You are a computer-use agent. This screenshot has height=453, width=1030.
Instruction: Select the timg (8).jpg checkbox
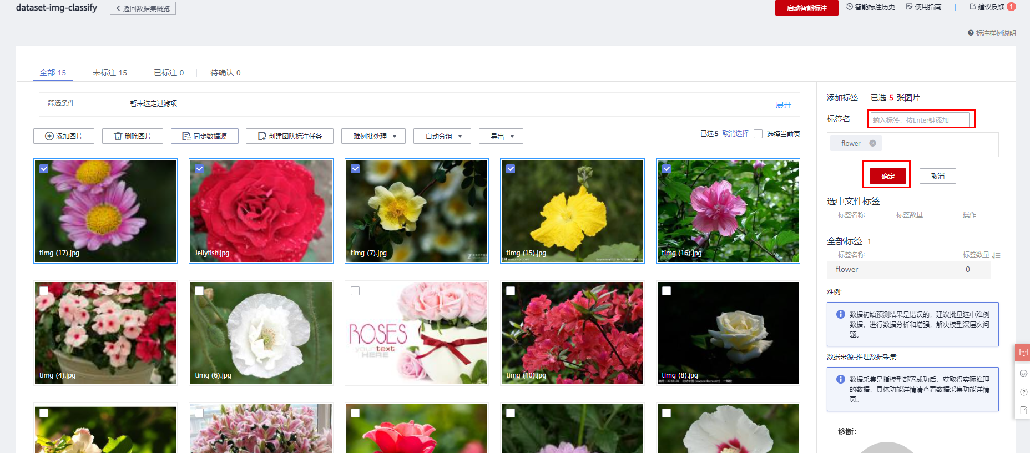tap(667, 291)
